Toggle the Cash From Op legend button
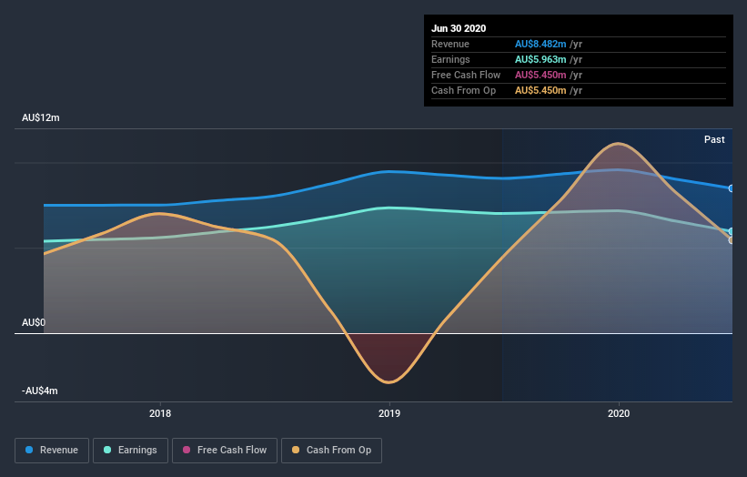This screenshot has height=477, width=747. (331, 451)
